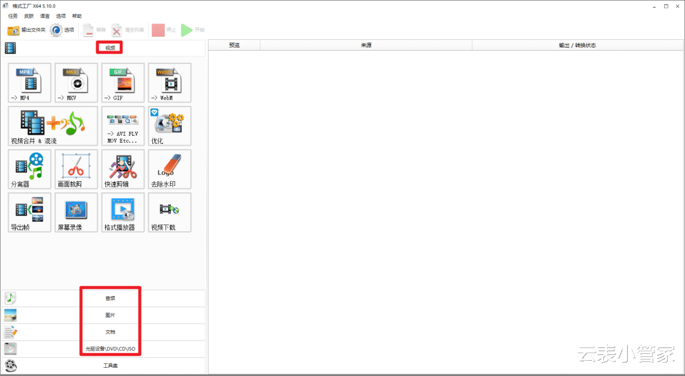Open the 选项 menu in menu bar
The height and width of the screenshot is (376, 685).
[x=61, y=16]
